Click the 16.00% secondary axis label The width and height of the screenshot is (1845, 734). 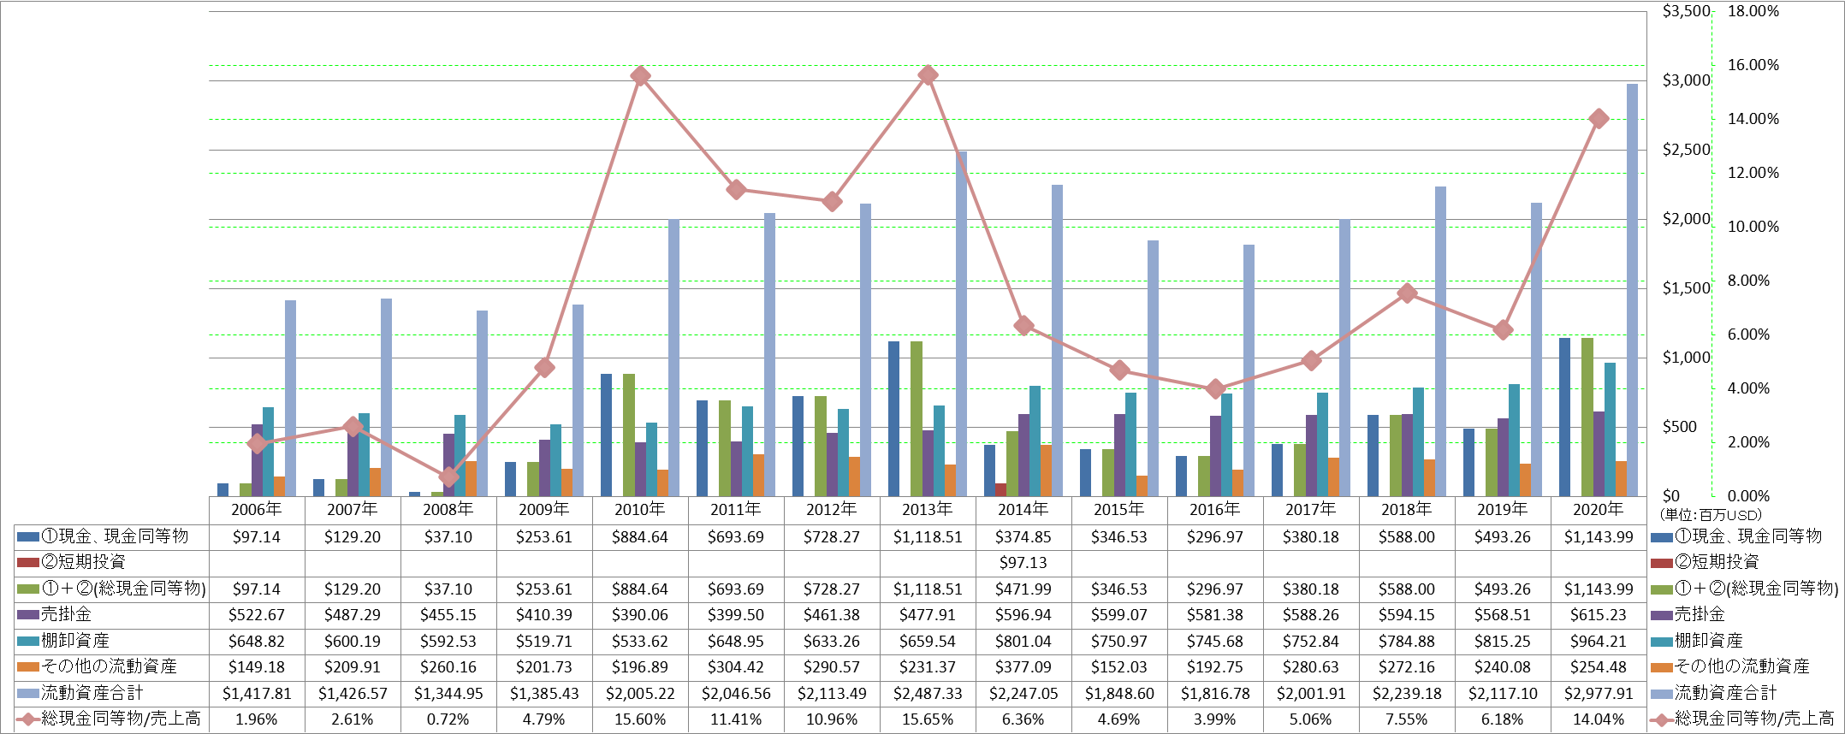[x=1753, y=65]
